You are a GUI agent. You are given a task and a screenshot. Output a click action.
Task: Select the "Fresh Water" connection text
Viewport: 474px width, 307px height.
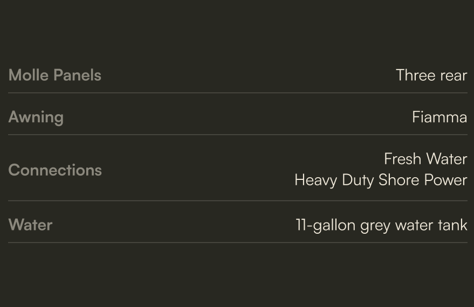coord(425,159)
